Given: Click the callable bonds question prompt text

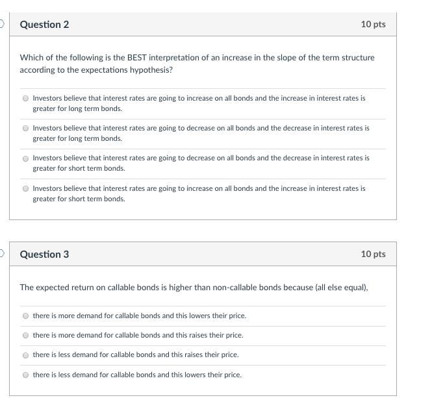Looking at the screenshot, I should click(x=194, y=287).
